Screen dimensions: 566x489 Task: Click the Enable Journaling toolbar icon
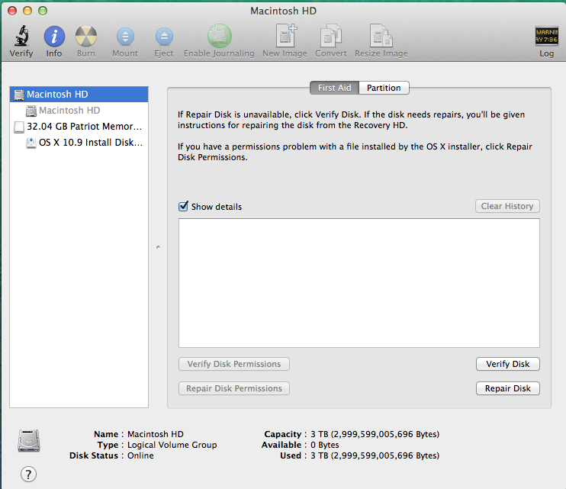click(219, 36)
